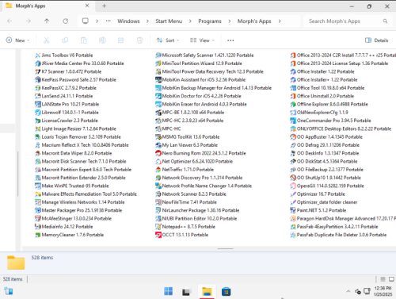Open the Sort dropdown menu
Image resolution: width=396 pixels, height=299 pixels.
pyautogui.click(x=168, y=40)
